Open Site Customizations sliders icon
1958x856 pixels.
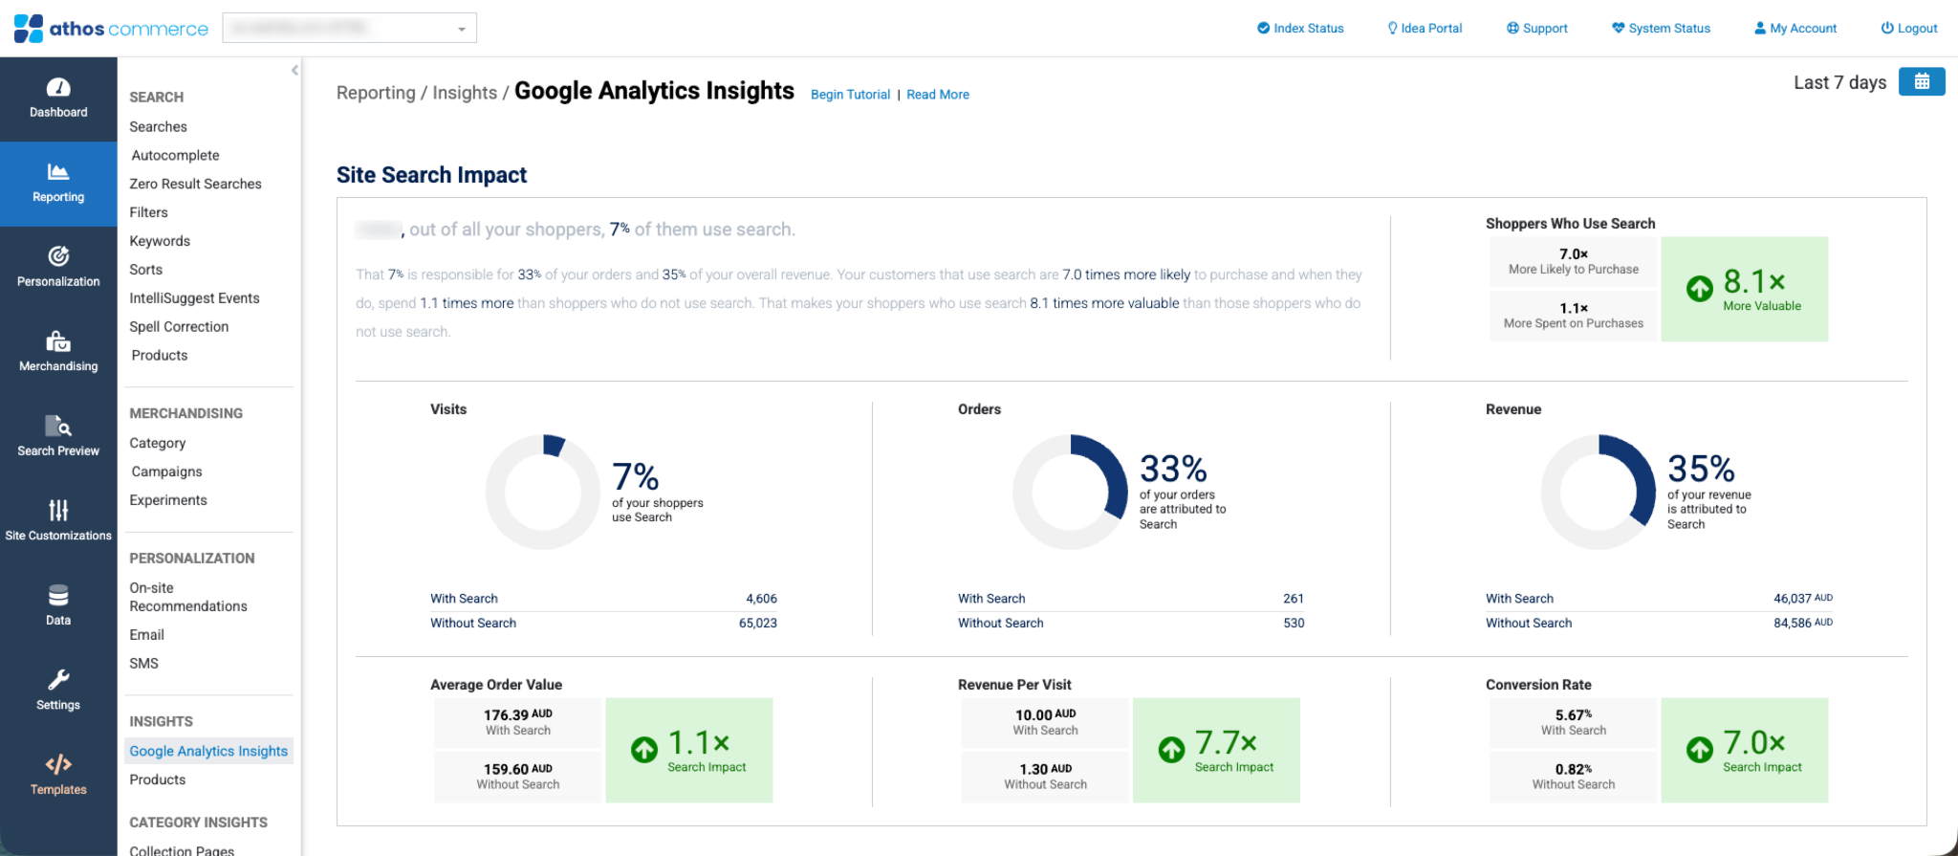click(58, 510)
